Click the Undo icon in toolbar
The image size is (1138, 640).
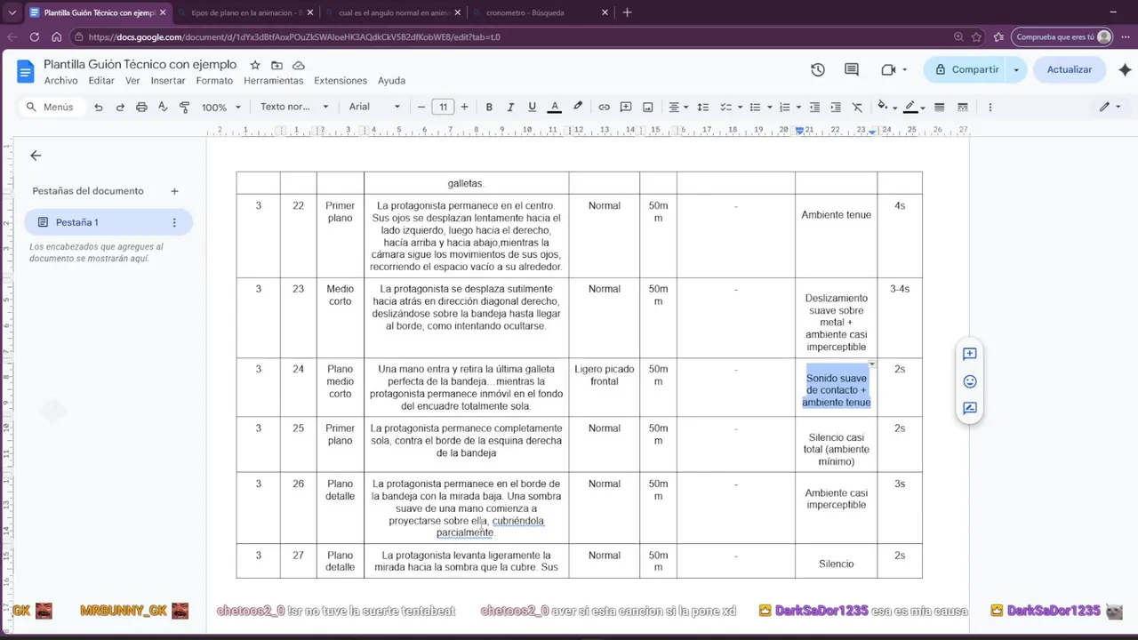pos(99,107)
